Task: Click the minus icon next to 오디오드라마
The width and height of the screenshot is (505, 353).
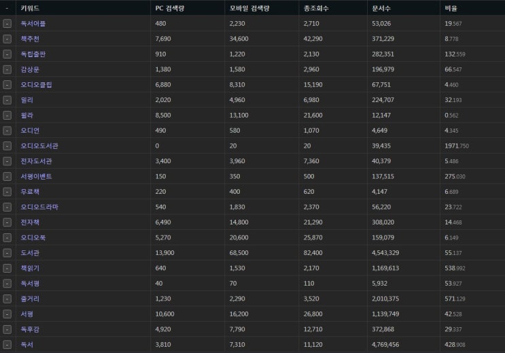Action: (x=7, y=207)
